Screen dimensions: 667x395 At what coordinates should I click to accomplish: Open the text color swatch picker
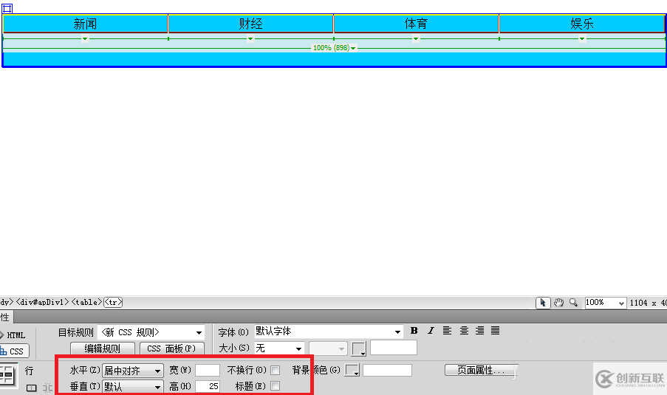(x=358, y=349)
